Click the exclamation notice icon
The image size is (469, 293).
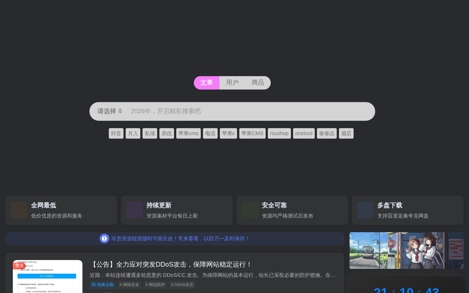(x=104, y=238)
